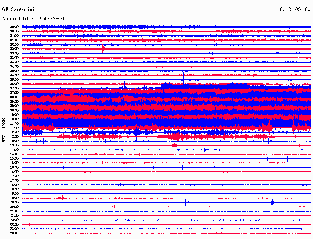Click the 18:30 time label
The width and height of the screenshot is (313, 239).
14,189
